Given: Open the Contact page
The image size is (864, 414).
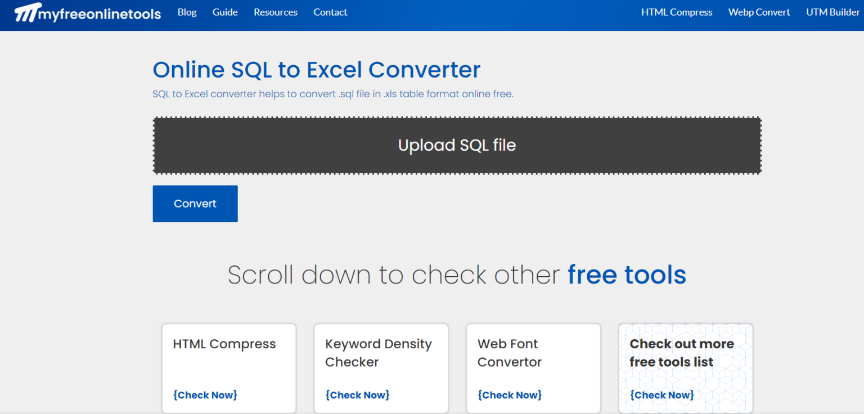Looking at the screenshot, I should (330, 12).
